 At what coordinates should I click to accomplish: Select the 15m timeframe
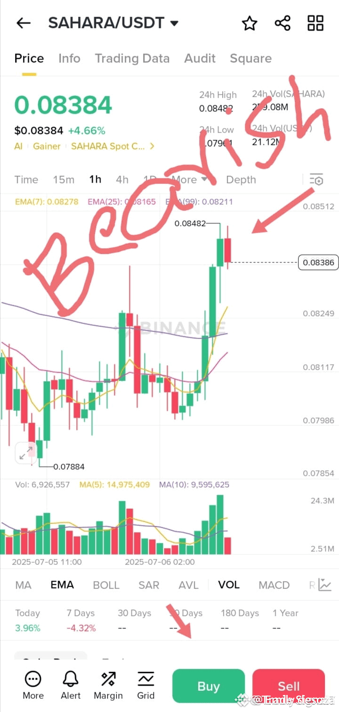(x=64, y=180)
